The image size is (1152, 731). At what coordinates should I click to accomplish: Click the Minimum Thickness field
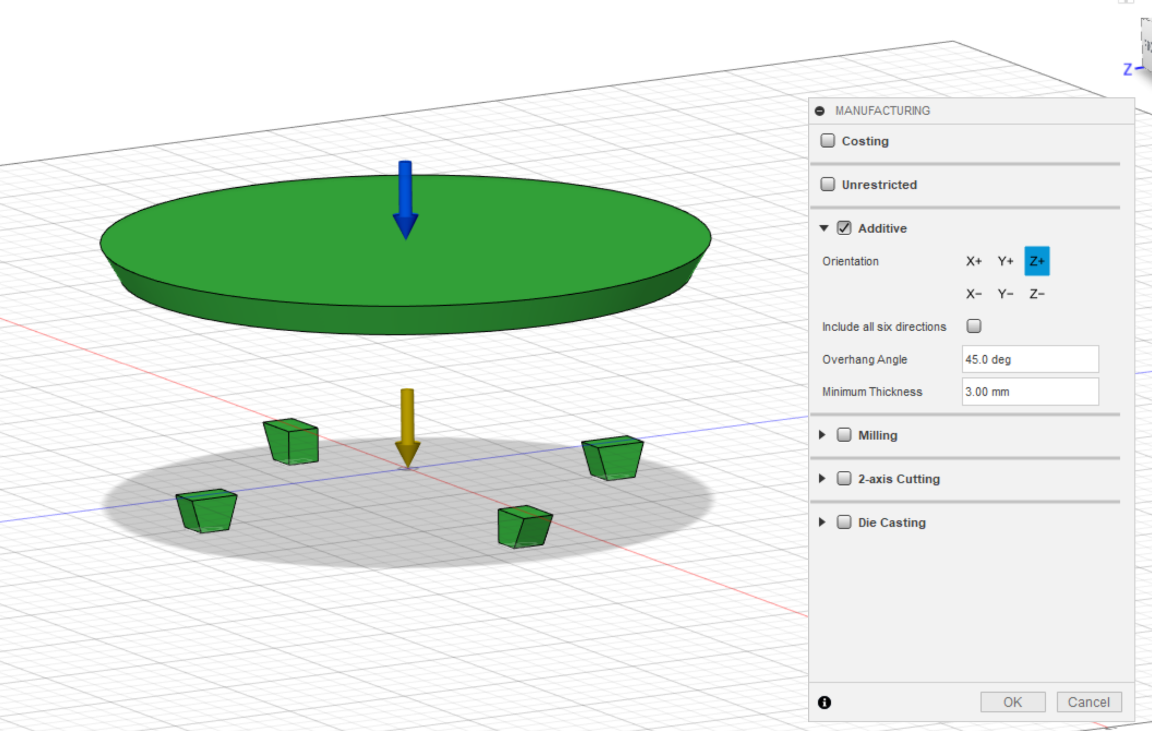(x=1030, y=392)
